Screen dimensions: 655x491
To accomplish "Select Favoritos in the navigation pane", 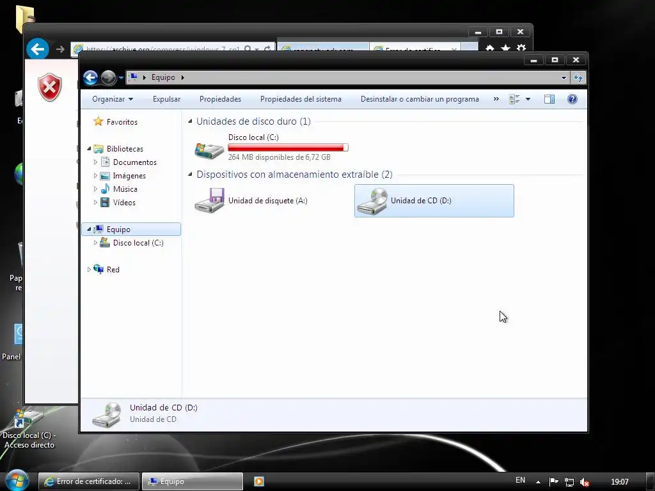I will coord(122,122).
